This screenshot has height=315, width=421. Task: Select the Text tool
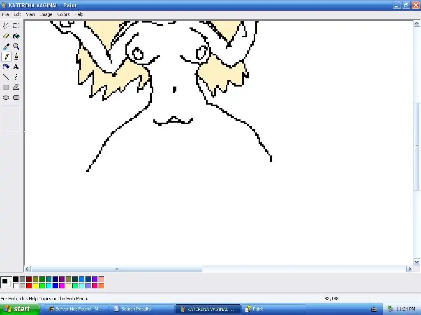tap(16, 67)
